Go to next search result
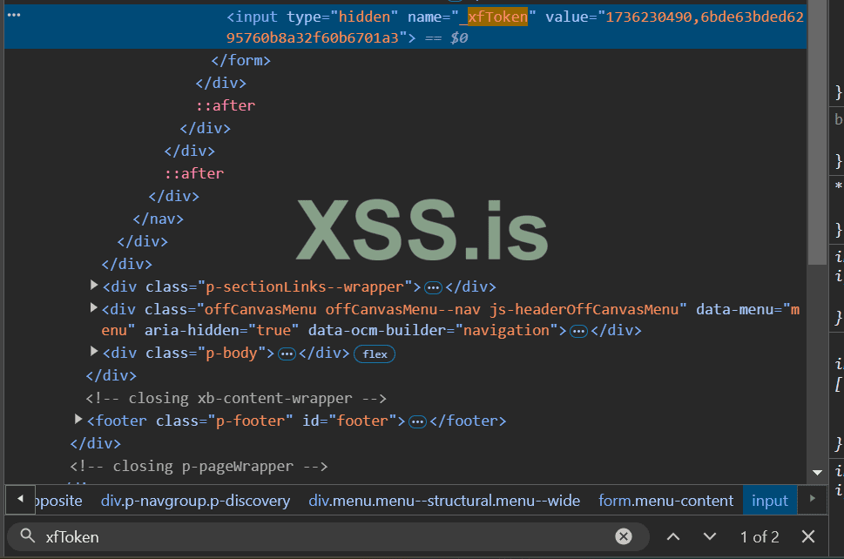Viewport: 844px width, 559px height. tap(710, 536)
